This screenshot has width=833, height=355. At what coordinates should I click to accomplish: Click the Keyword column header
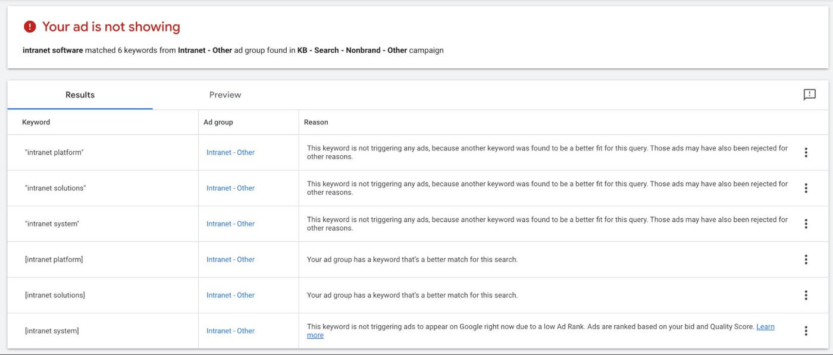(x=36, y=122)
